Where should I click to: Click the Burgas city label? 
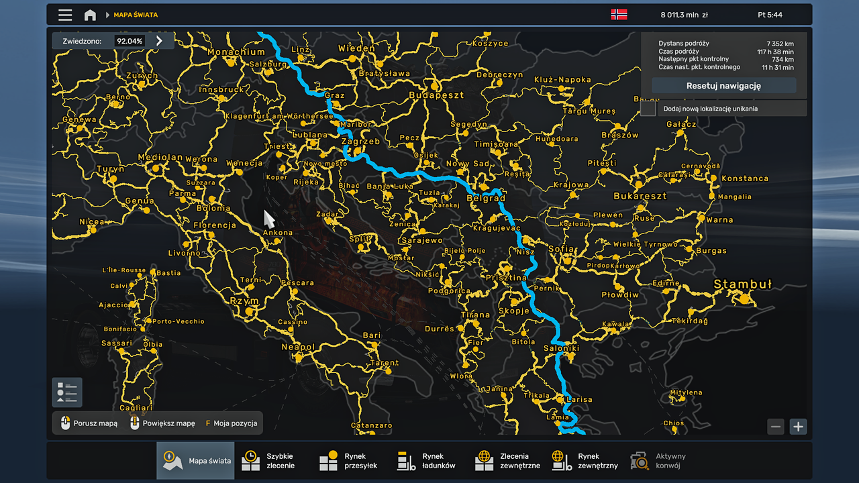[711, 251]
